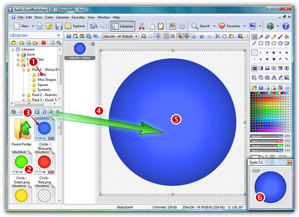Adjust the Opacity slider
The image size is (299, 217).
point(267,136)
